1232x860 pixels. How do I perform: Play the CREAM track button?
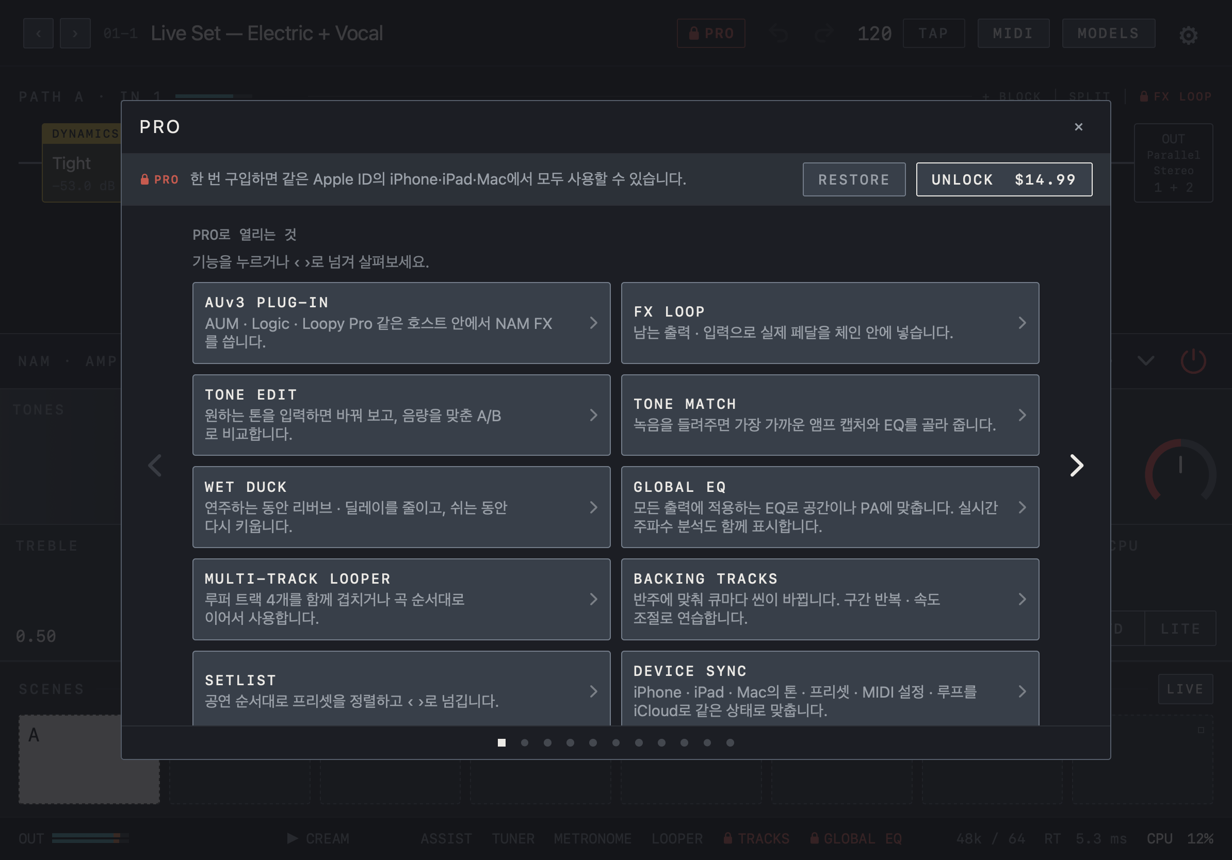pos(318,838)
